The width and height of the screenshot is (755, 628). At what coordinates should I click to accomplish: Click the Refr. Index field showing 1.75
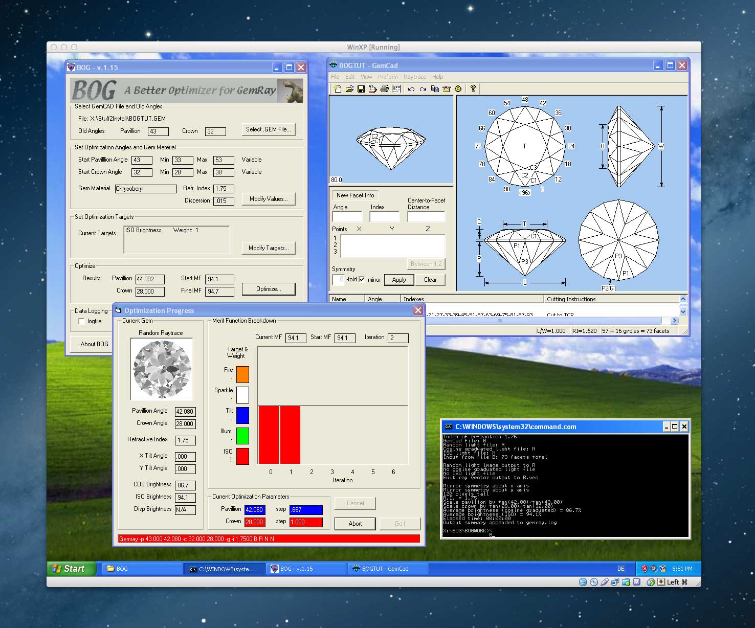(224, 189)
